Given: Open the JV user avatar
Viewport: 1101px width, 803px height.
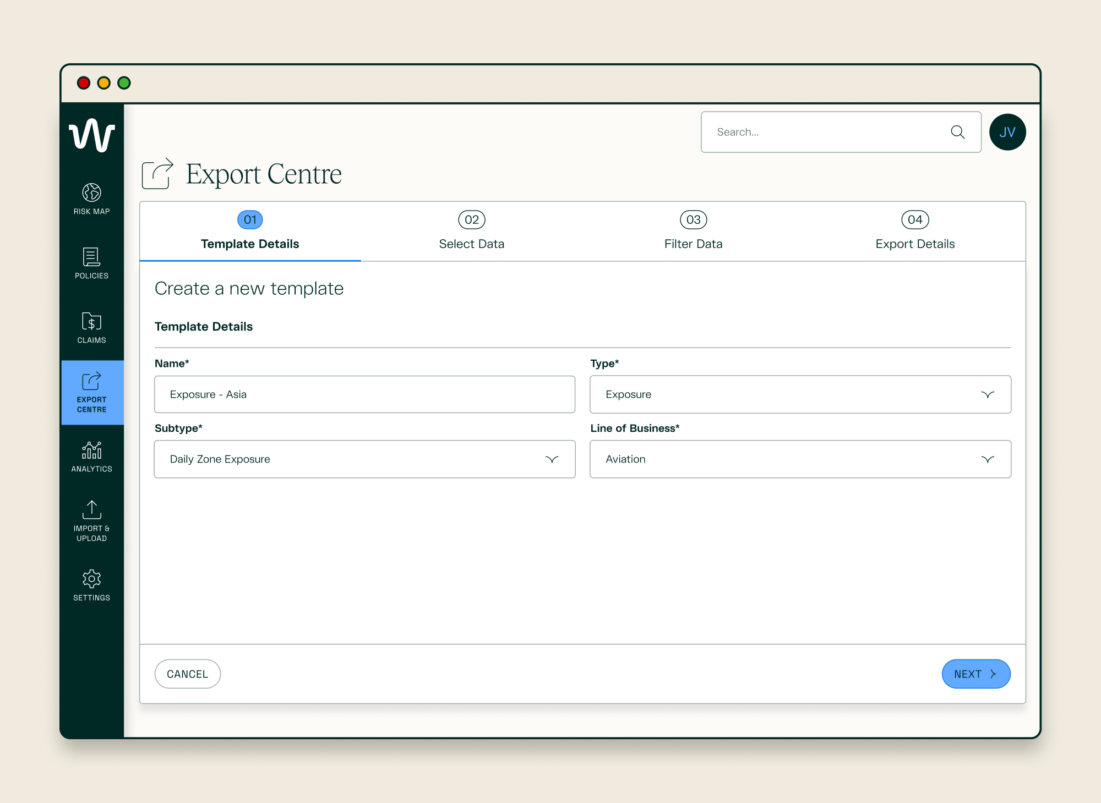Looking at the screenshot, I should 1007,132.
